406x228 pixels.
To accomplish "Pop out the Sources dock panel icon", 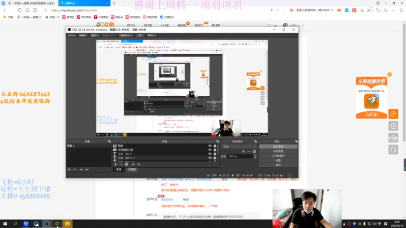I will tap(218, 141).
